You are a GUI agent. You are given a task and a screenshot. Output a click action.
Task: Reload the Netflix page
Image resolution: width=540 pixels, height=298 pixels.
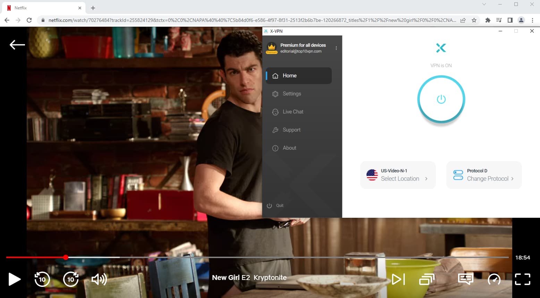[x=29, y=20]
